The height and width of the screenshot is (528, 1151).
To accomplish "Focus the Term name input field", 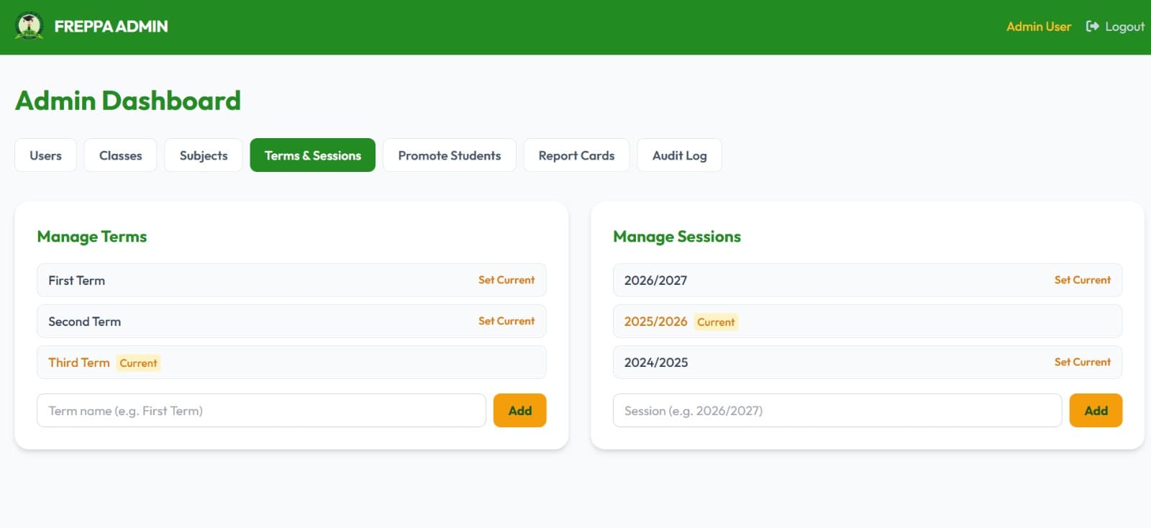I will click(x=262, y=411).
